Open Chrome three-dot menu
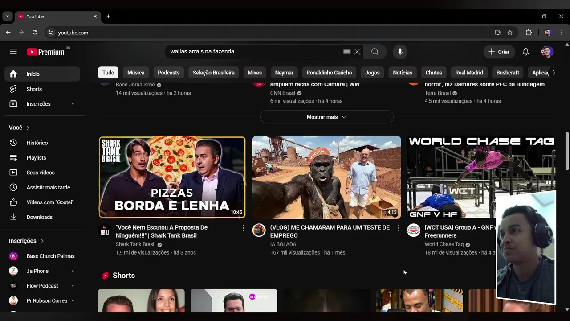 [x=562, y=33]
